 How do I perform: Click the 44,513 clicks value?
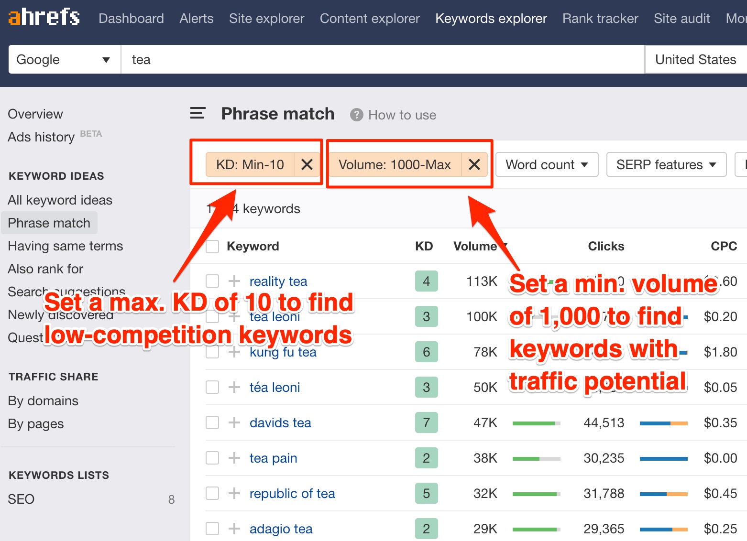tap(604, 422)
